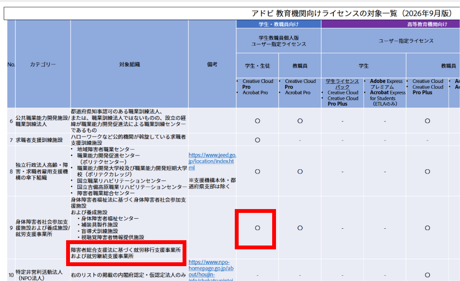This screenshot has height=281, width=460.
Task: Select Creative Cloud Pro under 学生・生徒 column
Action: [x=258, y=84]
